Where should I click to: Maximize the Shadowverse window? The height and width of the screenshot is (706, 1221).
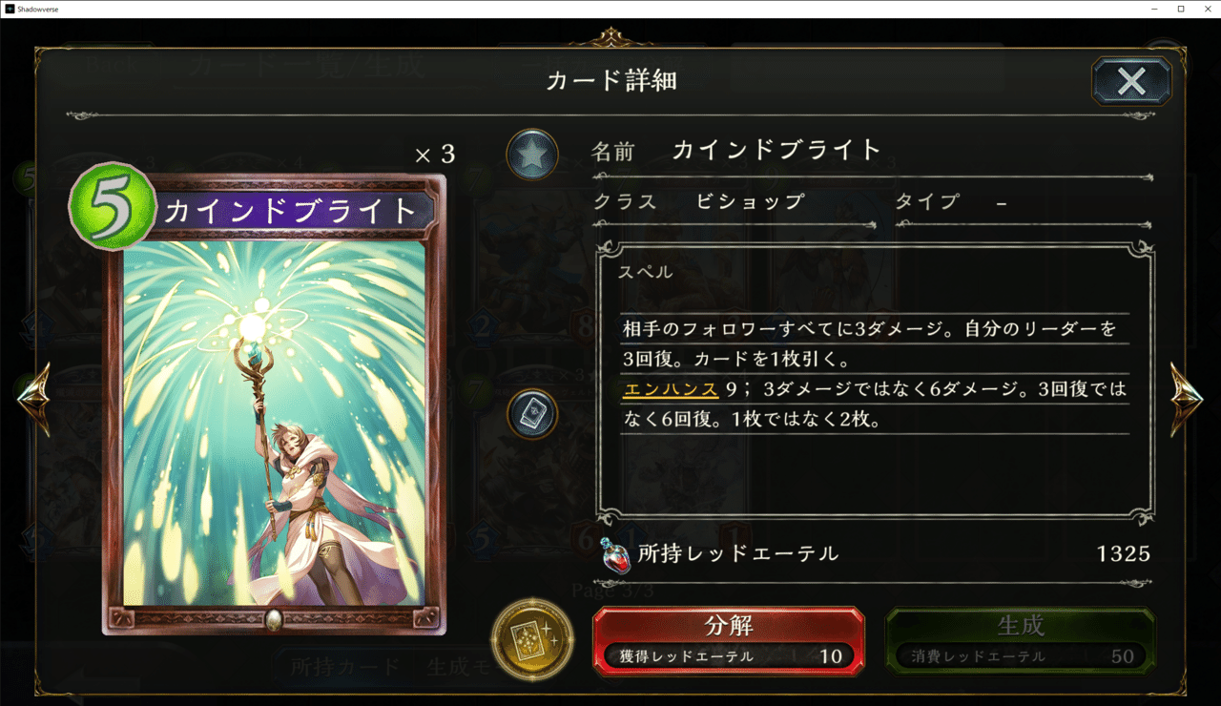tap(1180, 9)
